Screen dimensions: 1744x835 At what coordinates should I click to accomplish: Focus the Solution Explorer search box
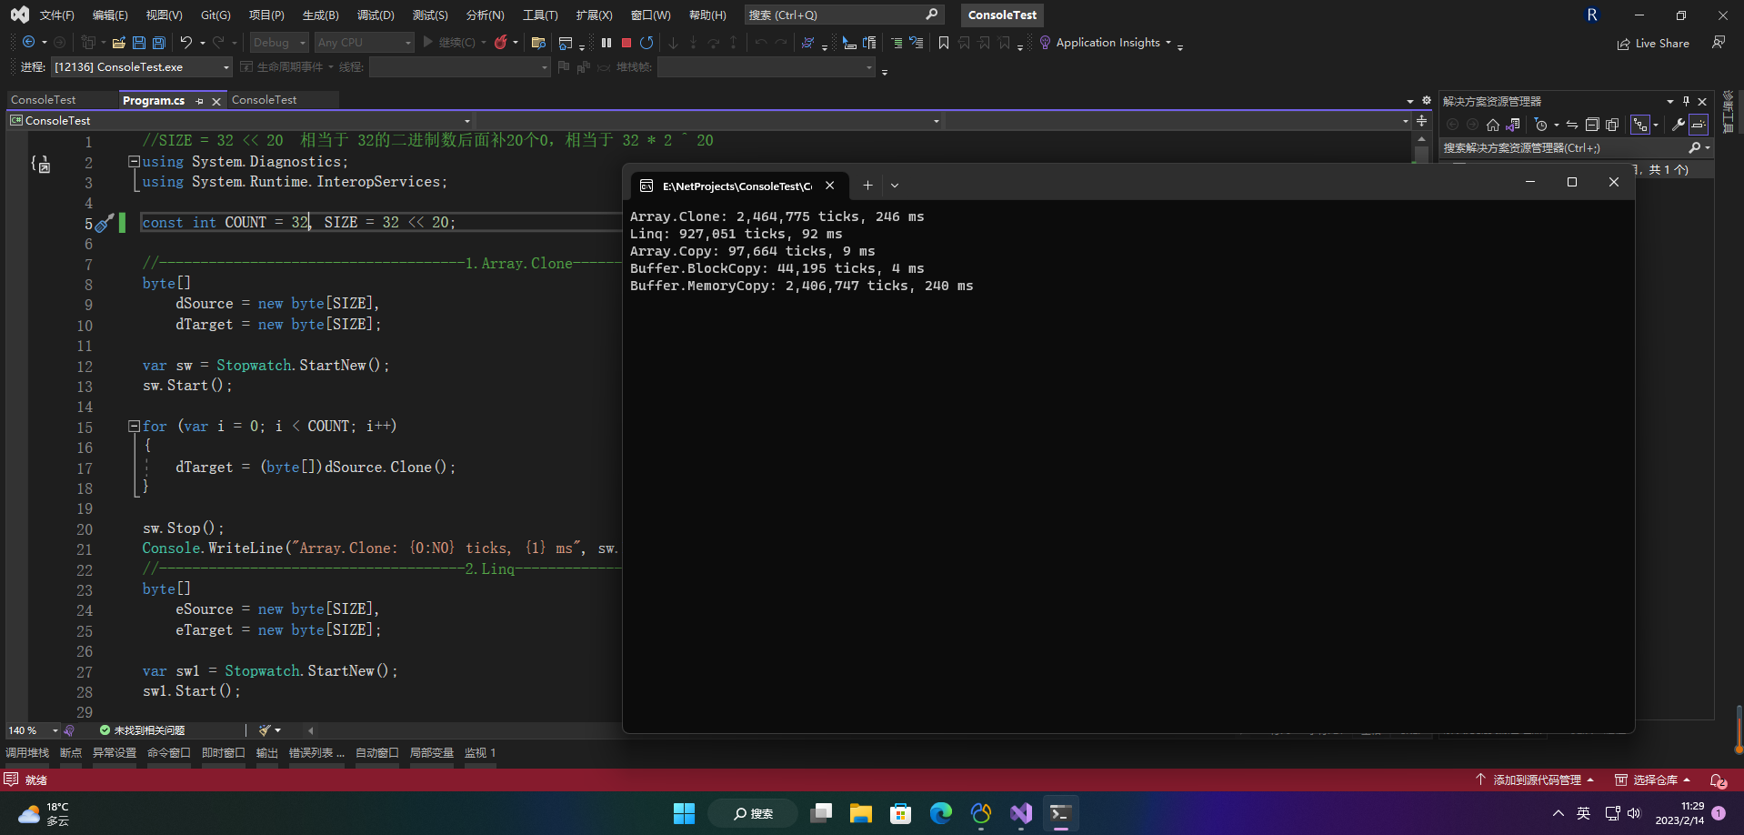click(x=1576, y=147)
